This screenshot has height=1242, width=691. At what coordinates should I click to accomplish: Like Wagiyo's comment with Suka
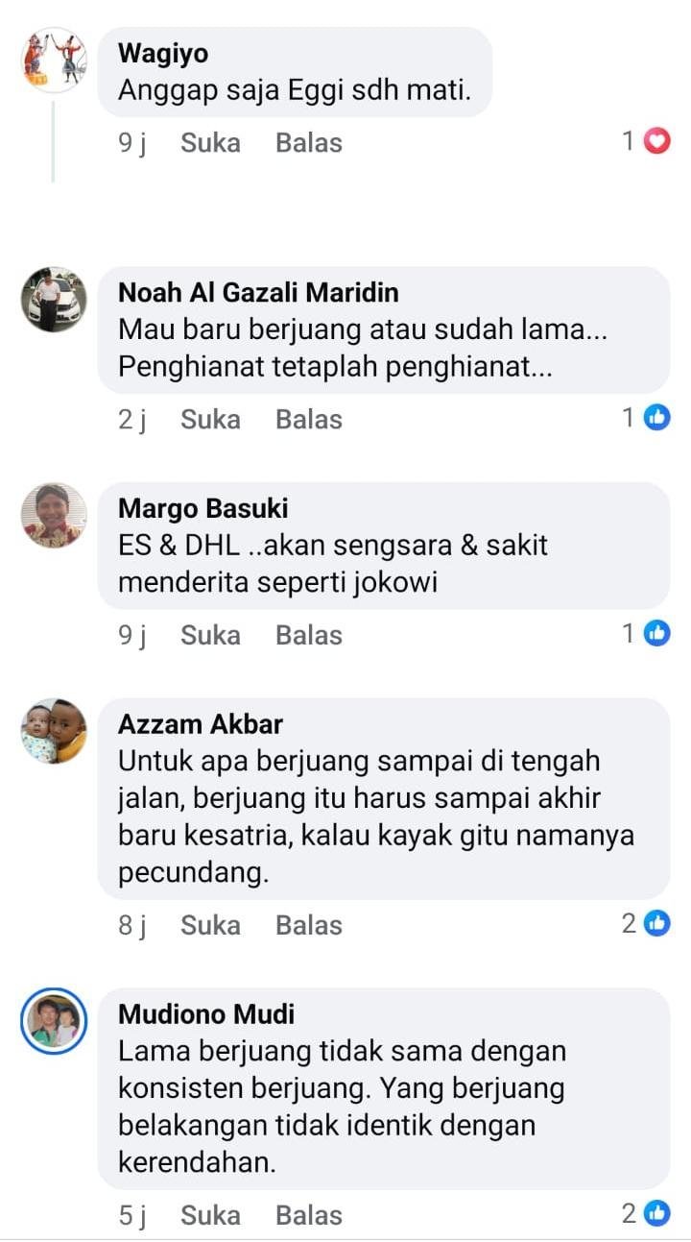pyautogui.click(x=210, y=143)
